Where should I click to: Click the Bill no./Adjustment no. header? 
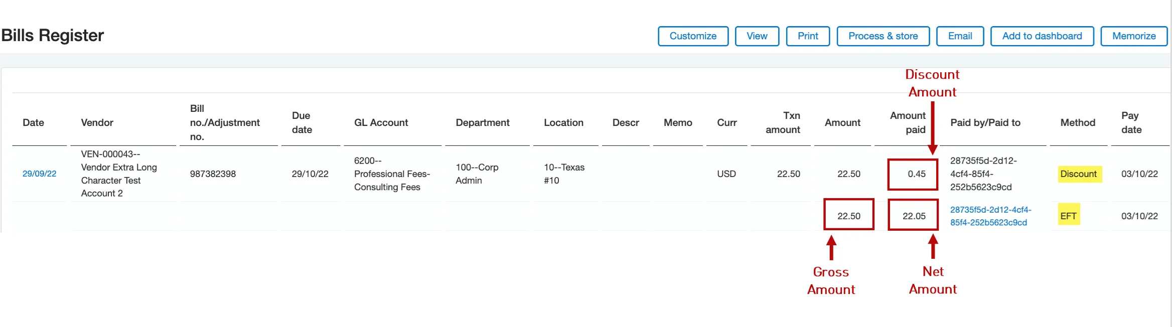click(x=225, y=122)
